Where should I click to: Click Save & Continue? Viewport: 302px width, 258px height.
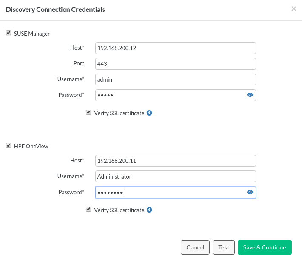(265, 247)
